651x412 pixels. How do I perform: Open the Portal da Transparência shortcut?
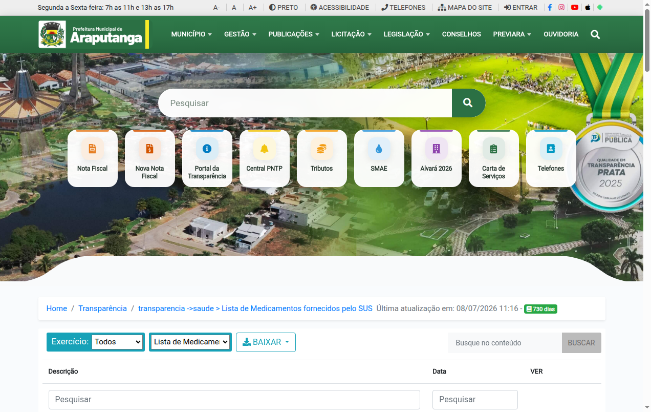tap(207, 158)
